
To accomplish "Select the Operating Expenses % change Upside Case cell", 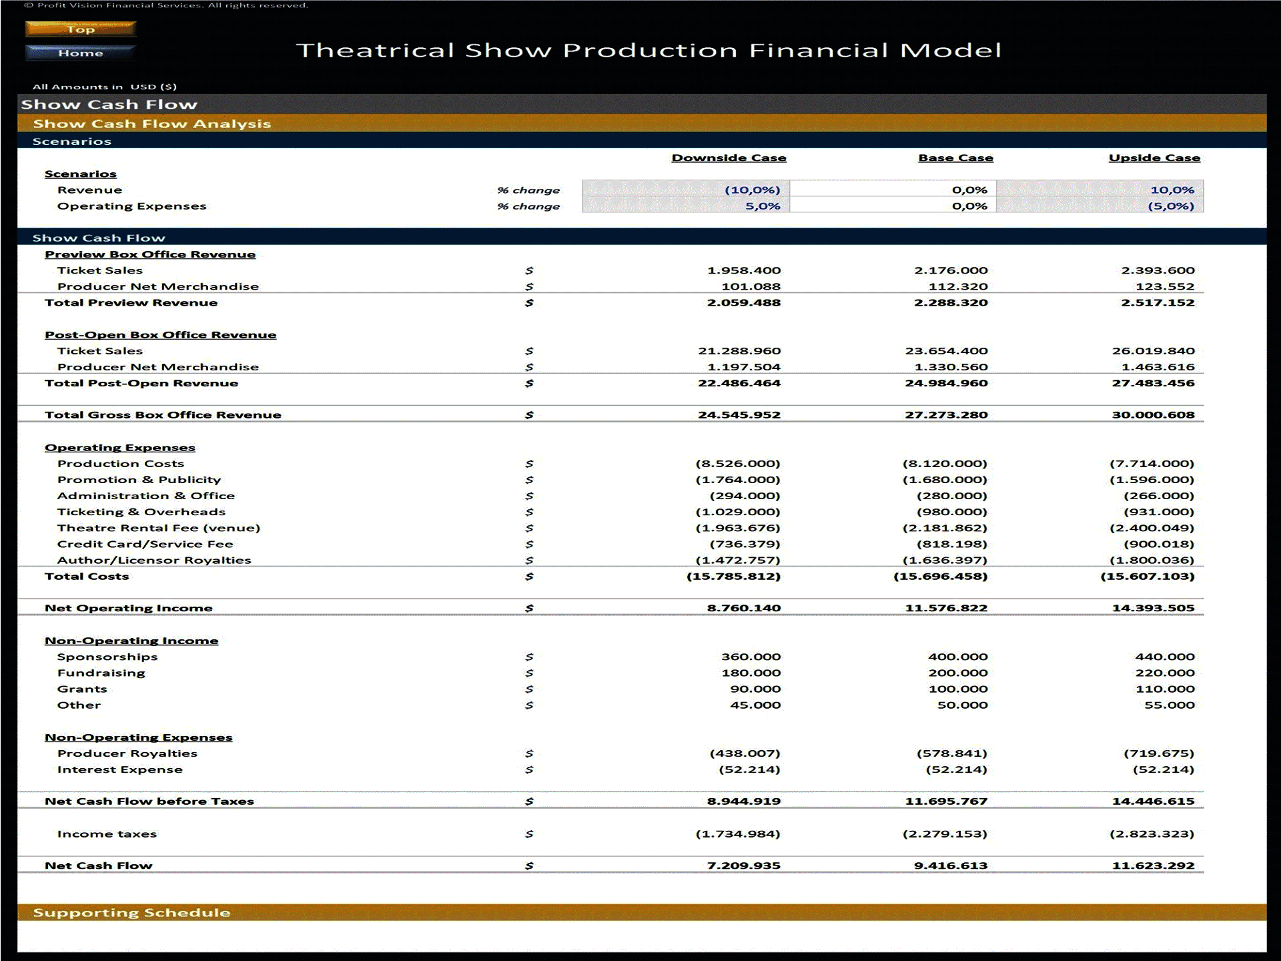I will (1101, 206).
